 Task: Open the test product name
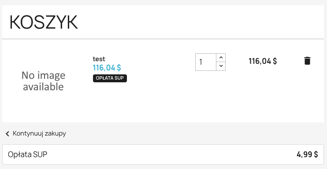(x=99, y=59)
